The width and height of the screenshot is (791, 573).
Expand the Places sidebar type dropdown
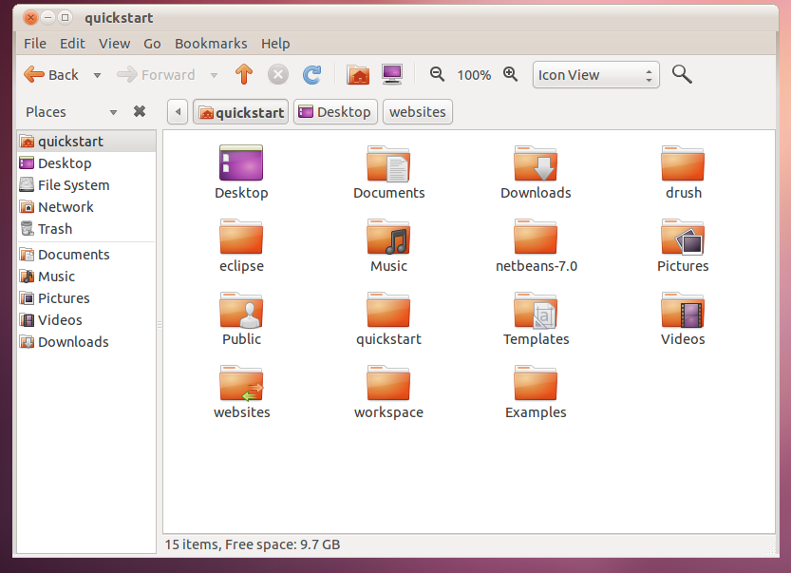114,112
